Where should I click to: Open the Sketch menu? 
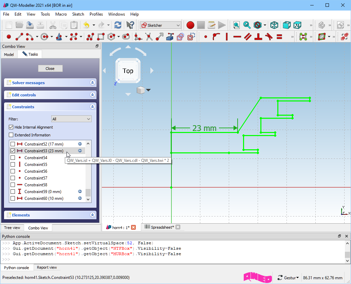point(78,14)
